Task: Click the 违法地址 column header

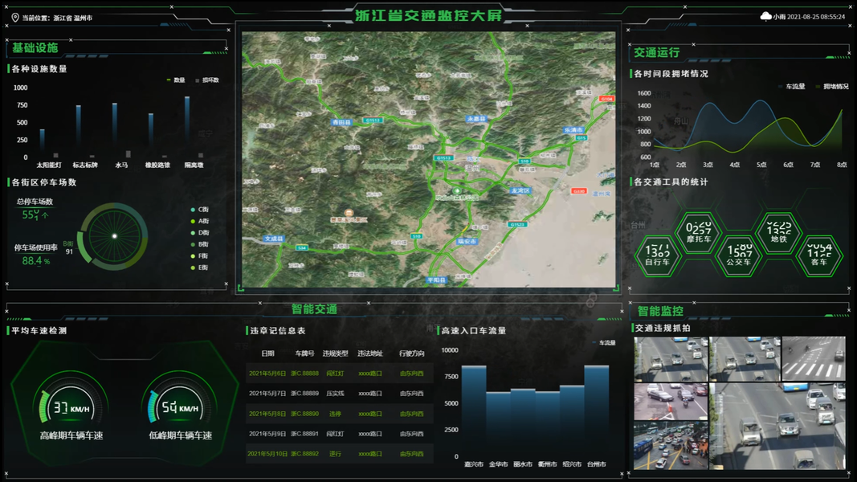Action: [x=370, y=353]
